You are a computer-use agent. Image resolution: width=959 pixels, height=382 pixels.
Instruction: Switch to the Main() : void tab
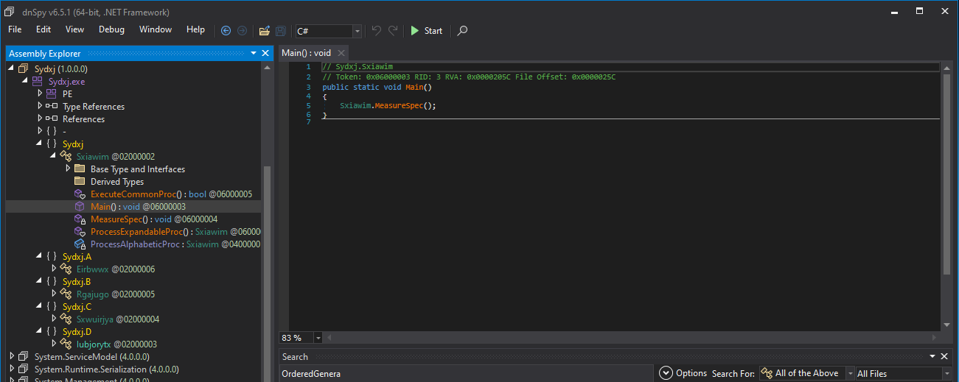(x=307, y=53)
